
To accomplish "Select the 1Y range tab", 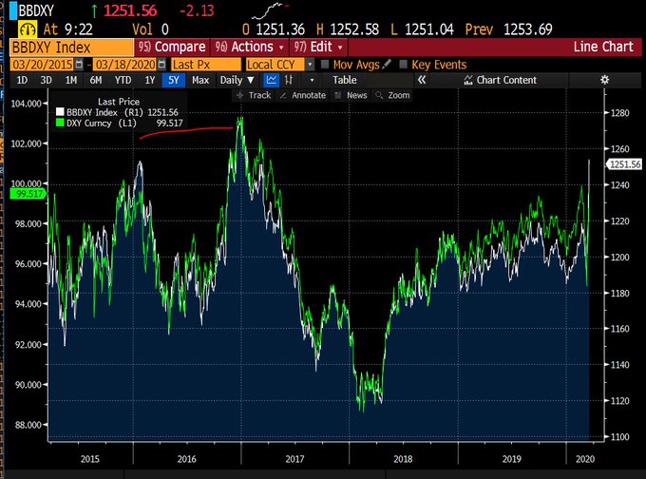I will pyautogui.click(x=149, y=80).
